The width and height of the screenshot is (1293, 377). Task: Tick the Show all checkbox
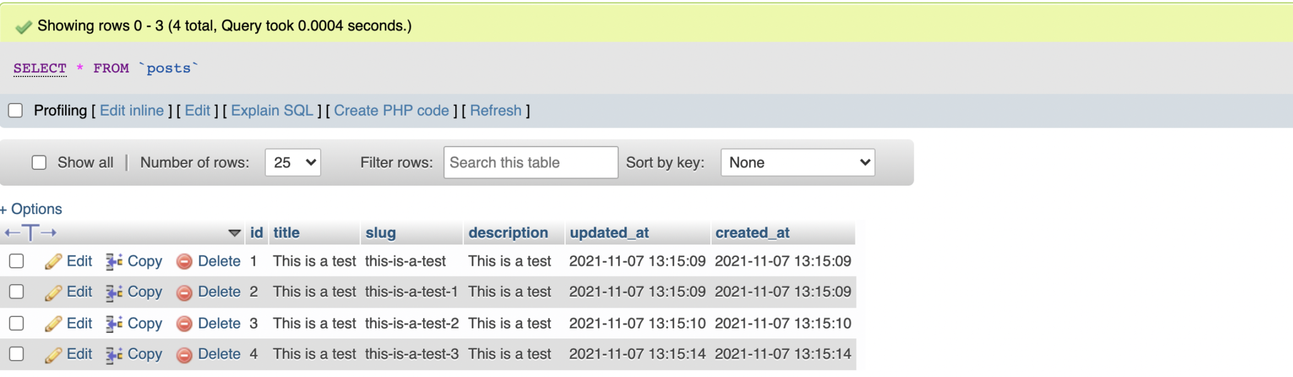pos(39,162)
